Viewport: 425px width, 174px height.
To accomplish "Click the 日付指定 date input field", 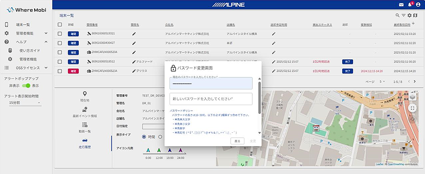I will [153, 126].
